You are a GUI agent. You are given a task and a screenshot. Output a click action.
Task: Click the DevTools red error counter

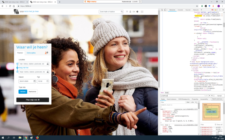[x=213, y=10]
